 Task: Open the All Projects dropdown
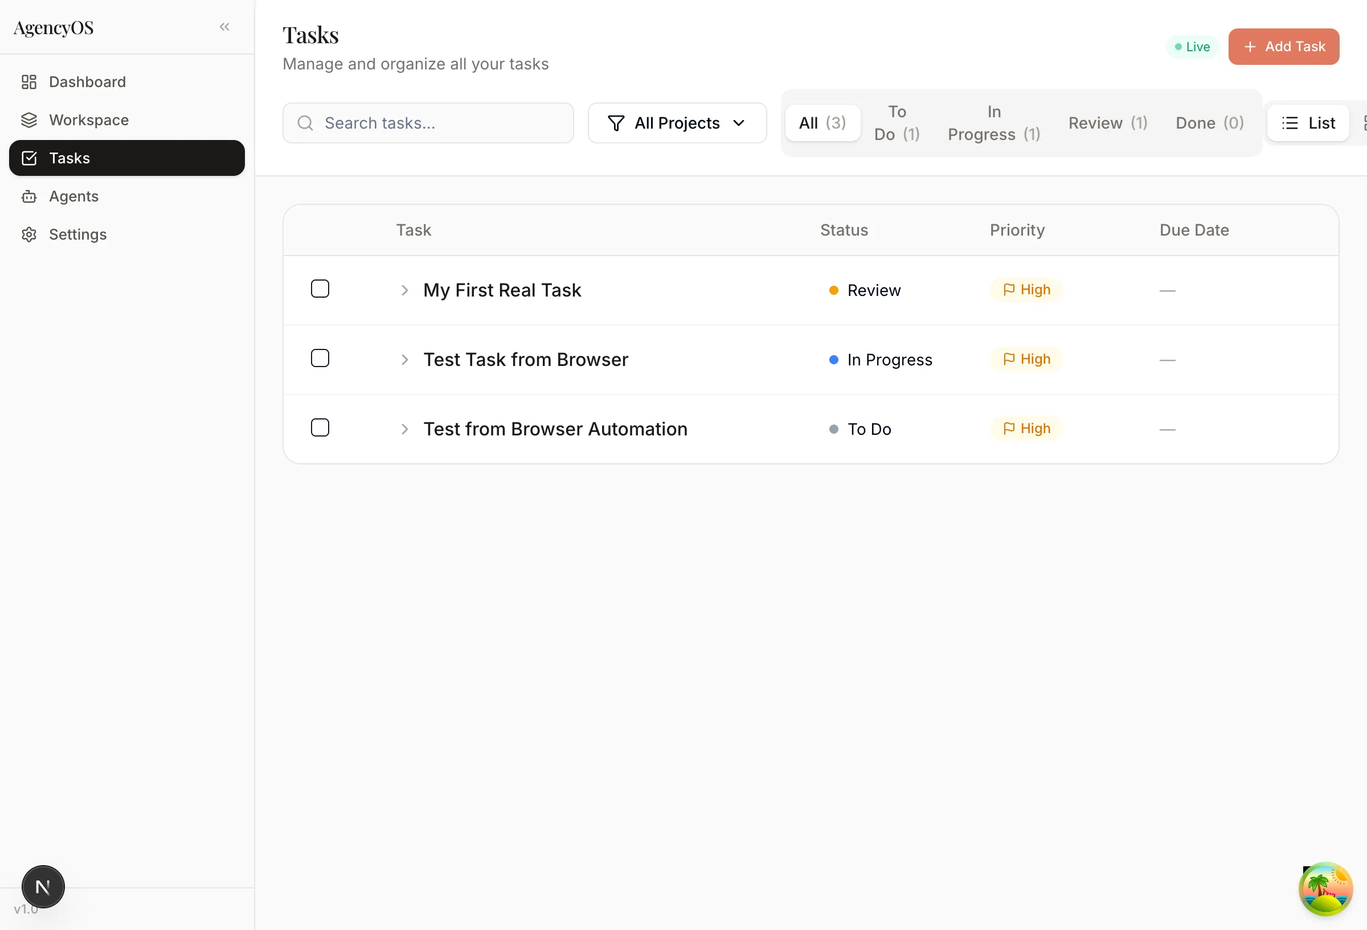click(677, 123)
